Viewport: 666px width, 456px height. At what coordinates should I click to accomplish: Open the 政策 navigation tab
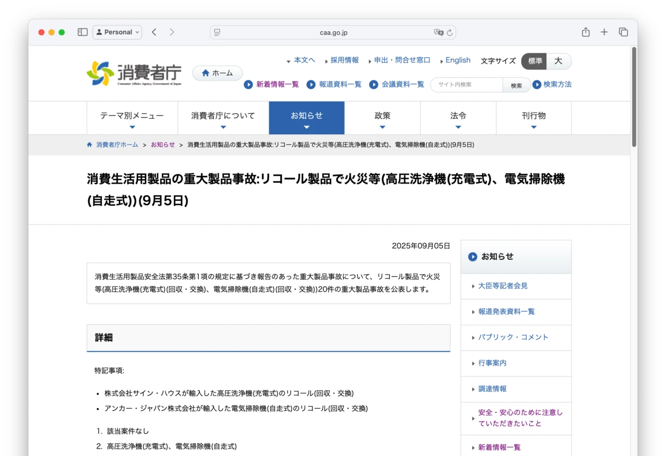click(x=382, y=118)
